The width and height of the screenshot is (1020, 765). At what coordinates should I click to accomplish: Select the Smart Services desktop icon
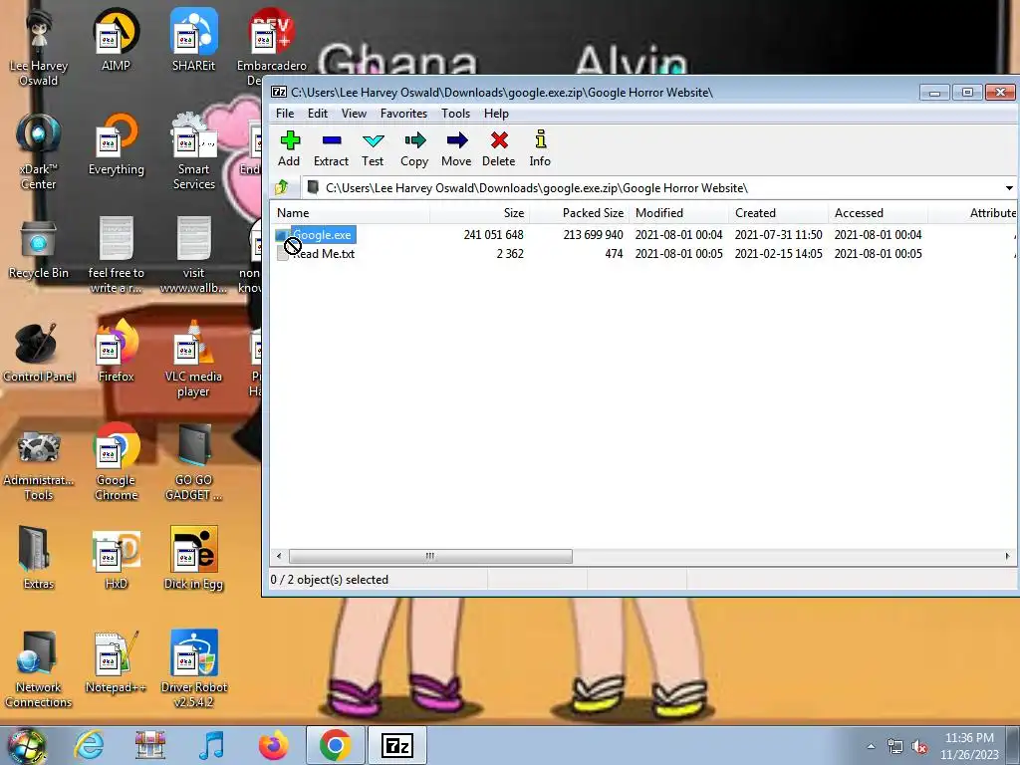click(x=193, y=151)
